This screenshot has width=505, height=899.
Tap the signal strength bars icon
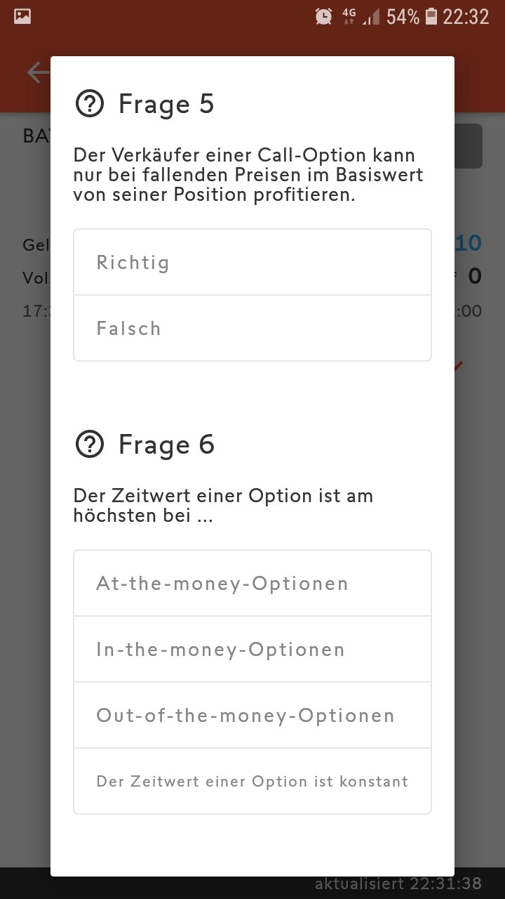[370, 16]
